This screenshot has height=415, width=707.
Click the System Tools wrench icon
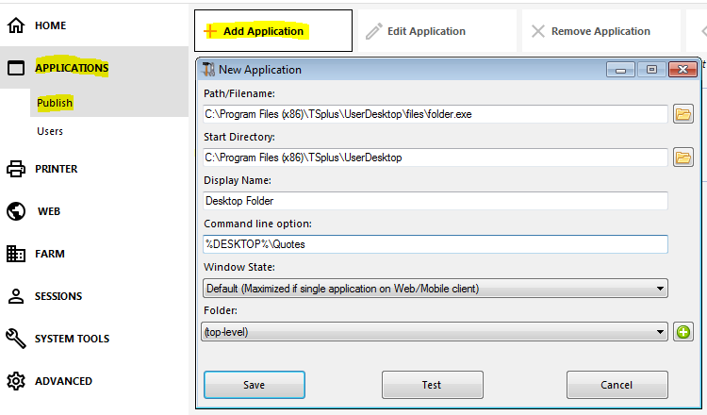(x=16, y=339)
